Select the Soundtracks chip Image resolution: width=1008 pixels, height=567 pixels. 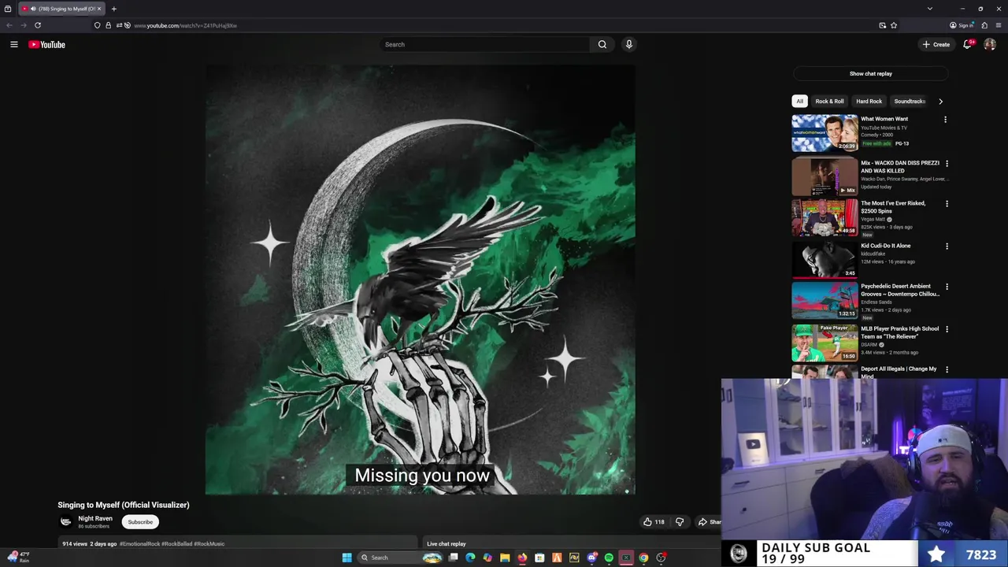910,101
